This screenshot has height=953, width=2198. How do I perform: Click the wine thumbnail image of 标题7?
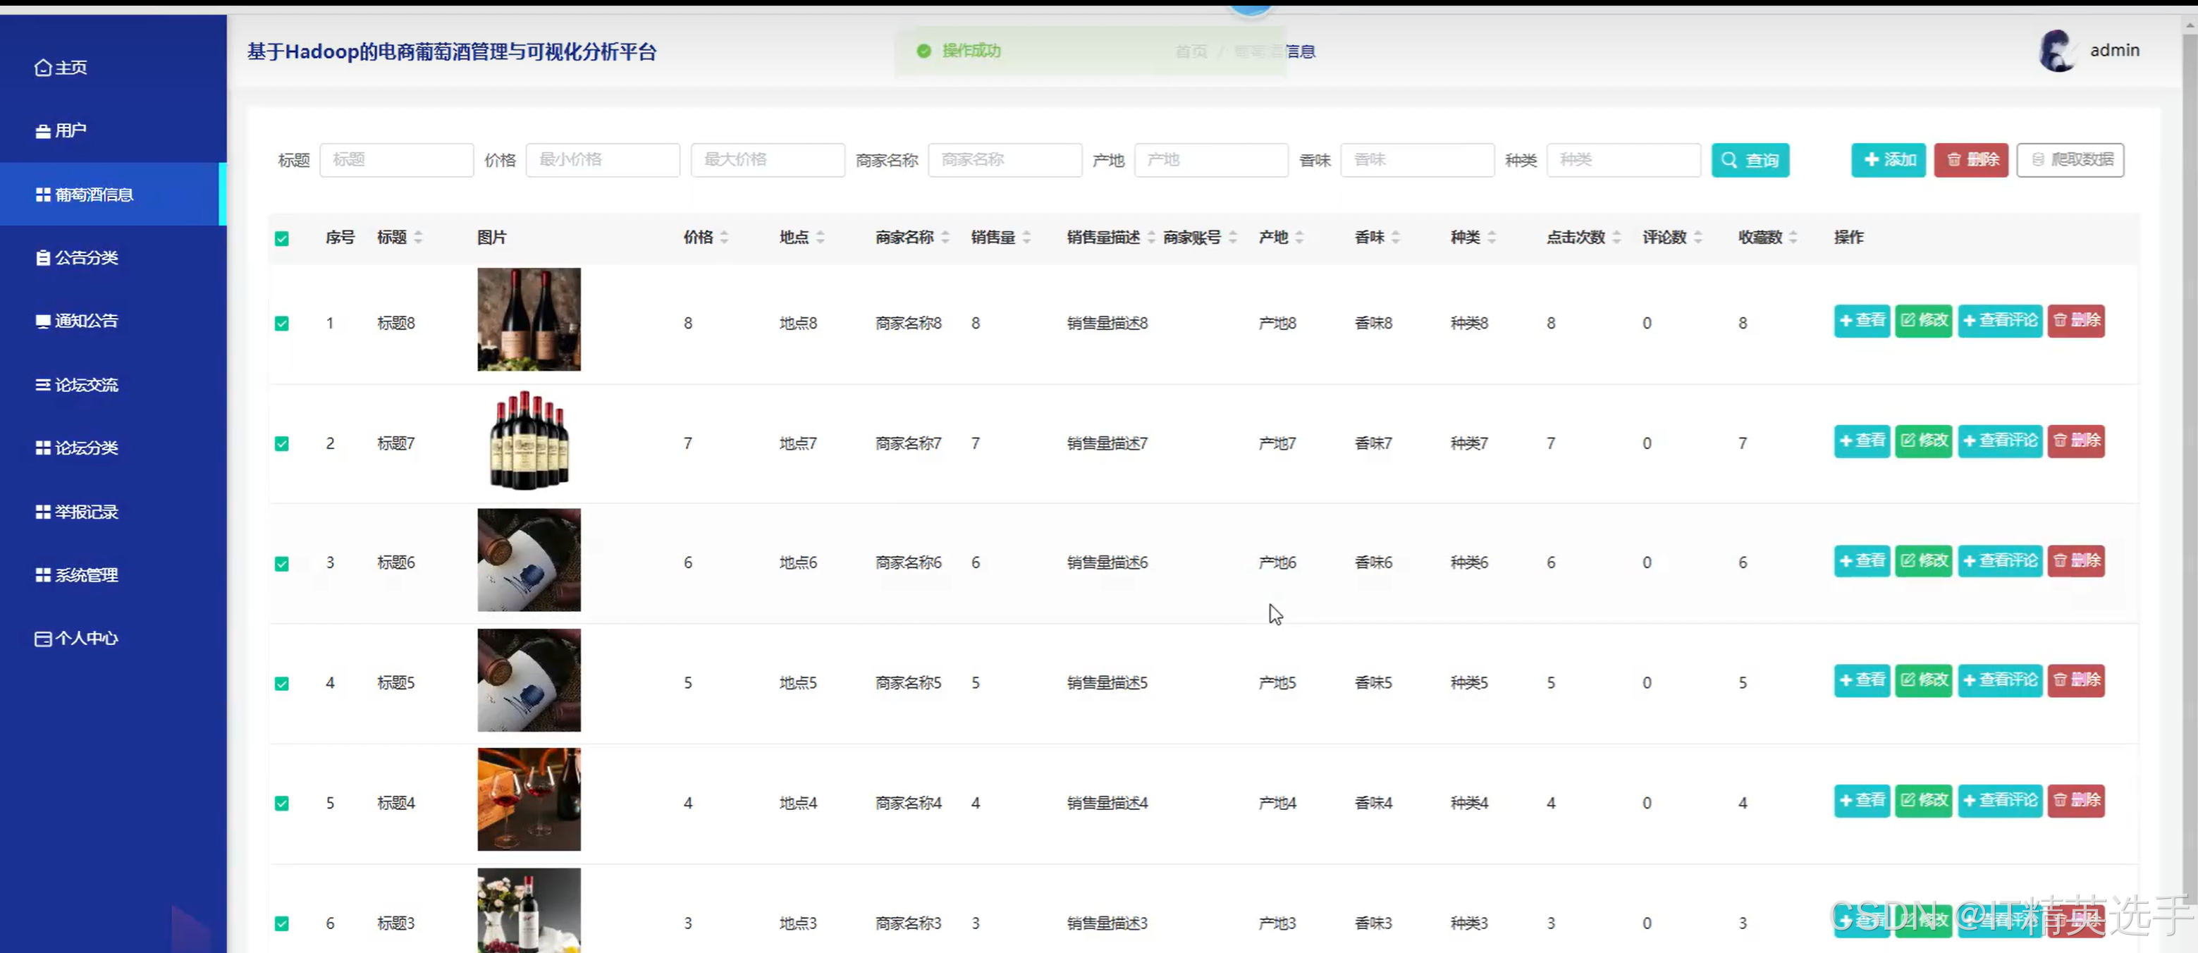point(529,441)
